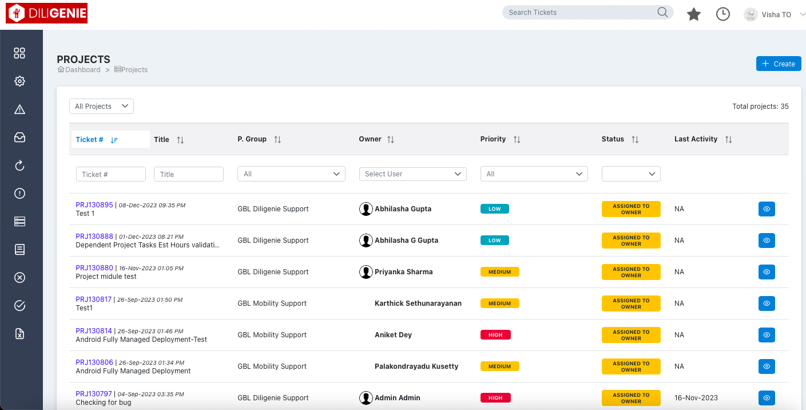Image resolution: width=806 pixels, height=410 pixels.
Task: Open the eye icon for PRJ130814
Action: pyautogui.click(x=767, y=334)
